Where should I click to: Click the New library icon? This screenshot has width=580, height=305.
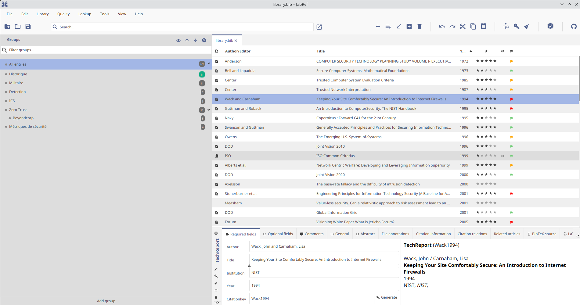click(x=7, y=27)
